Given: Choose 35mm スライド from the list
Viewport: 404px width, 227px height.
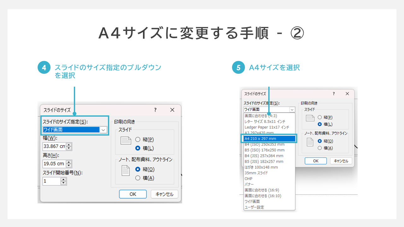Looking at the screenshot, I should [x=269, y=173].
